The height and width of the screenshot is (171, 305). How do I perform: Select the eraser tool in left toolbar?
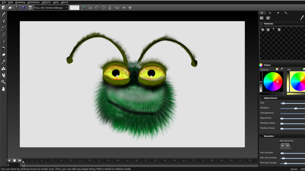3,55
